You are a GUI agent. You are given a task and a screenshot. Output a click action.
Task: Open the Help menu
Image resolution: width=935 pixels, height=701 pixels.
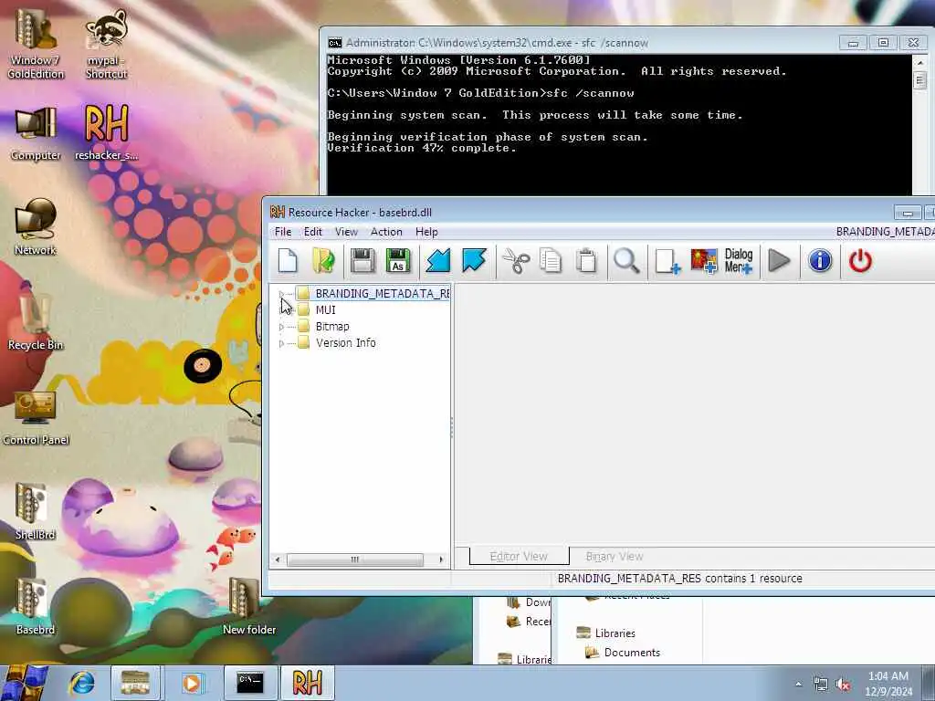pos(426,232)
